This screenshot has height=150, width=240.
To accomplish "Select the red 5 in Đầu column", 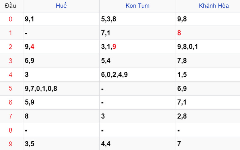I will pyautogui.click(x=10, y=88).
